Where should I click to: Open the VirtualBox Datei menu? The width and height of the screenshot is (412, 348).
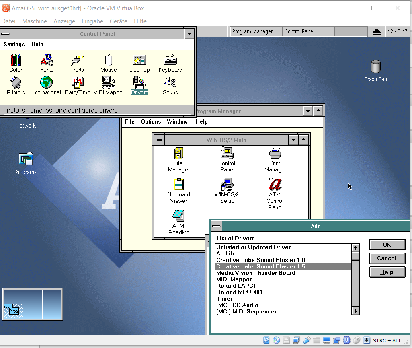click(x=8, y=21)
